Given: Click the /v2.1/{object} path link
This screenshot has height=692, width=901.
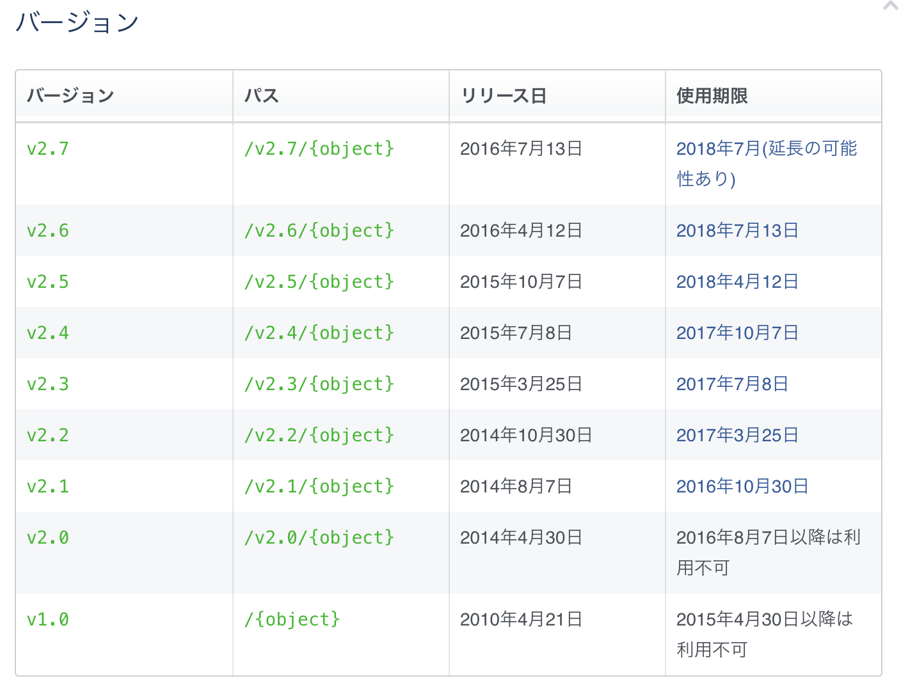Looking at the screenshot, I should tap(319, 487).
